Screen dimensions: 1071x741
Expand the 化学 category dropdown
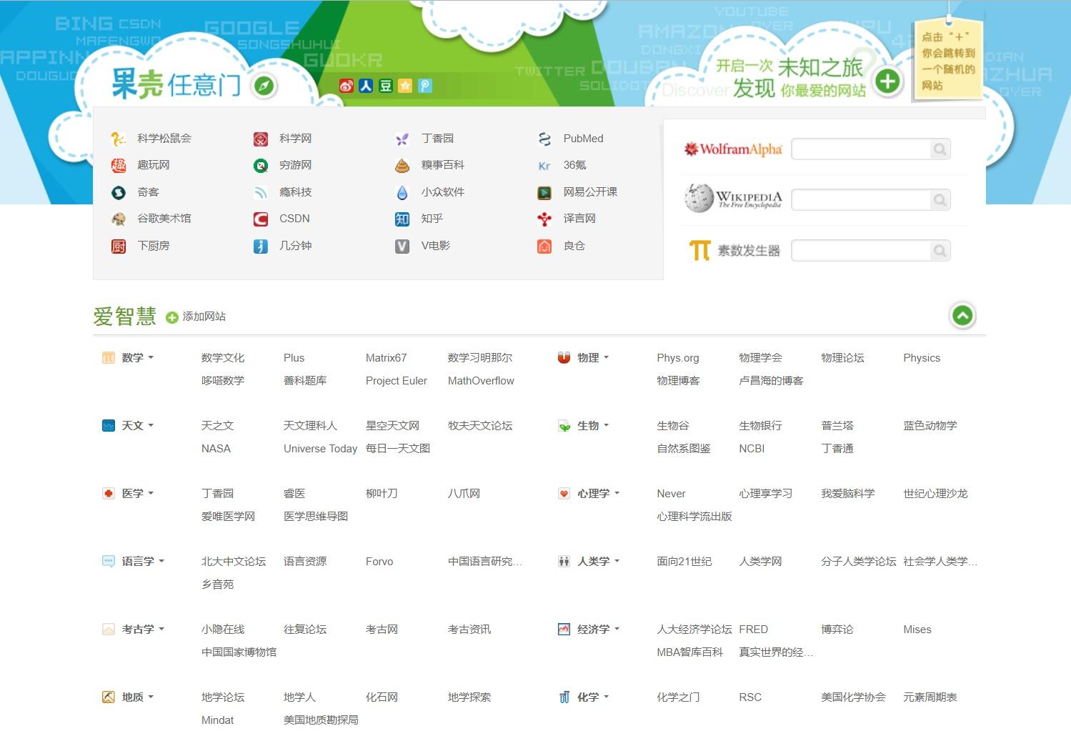pyautogui.click(x=604, y=697)
